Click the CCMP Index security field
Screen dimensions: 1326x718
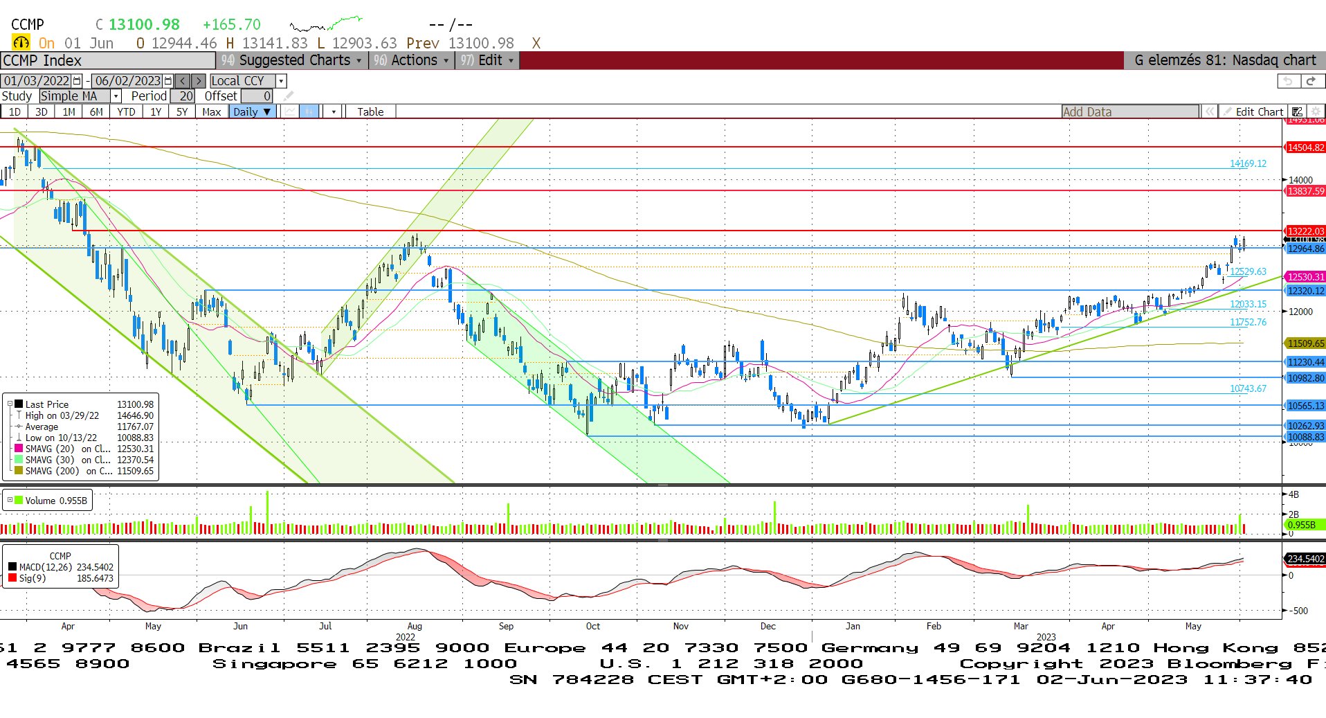tap(108, 60)
